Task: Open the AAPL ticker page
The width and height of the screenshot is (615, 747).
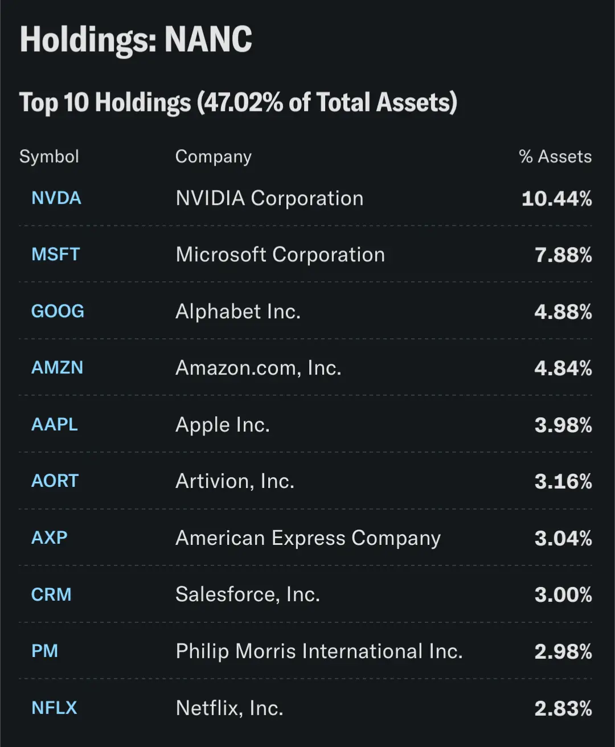Action: [55, 425]
